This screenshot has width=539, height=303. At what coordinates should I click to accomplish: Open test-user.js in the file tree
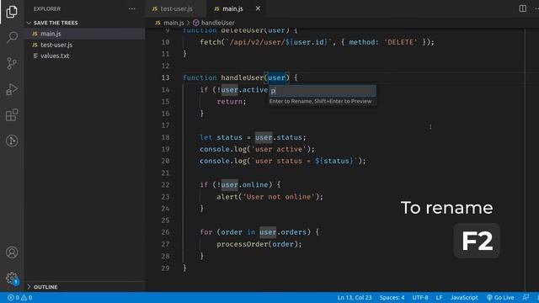[x=56, y=45]
